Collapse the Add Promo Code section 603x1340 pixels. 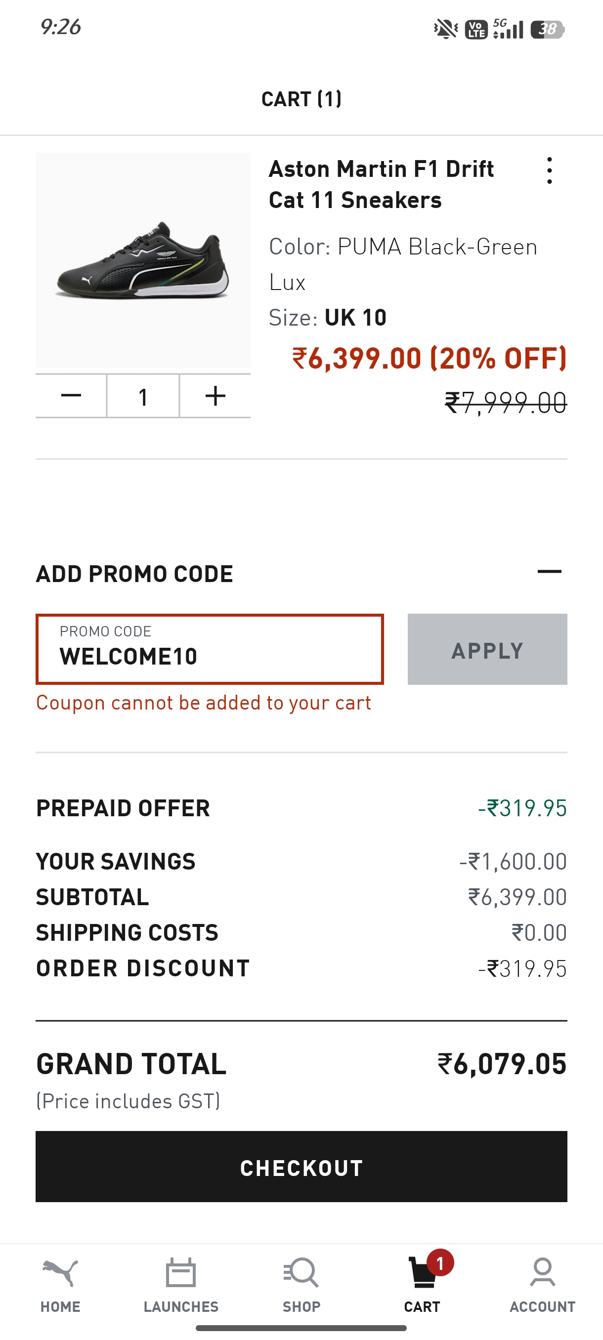[x=550, y=572]
